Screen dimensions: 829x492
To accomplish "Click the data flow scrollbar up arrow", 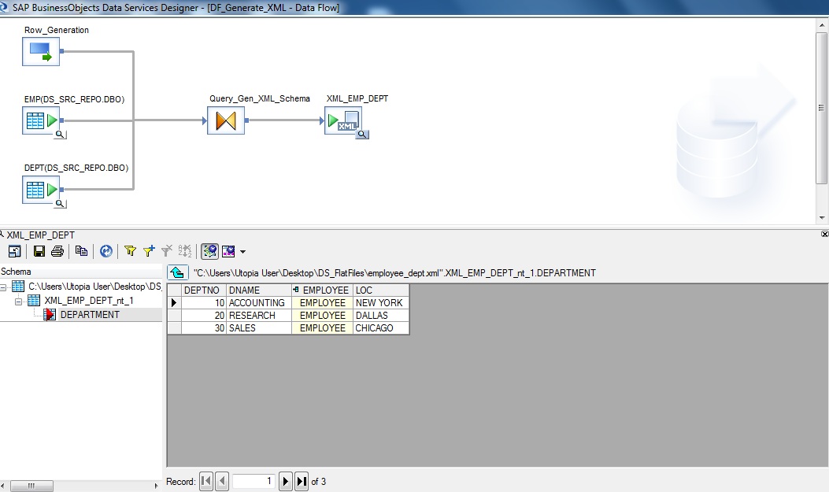I will 822,24.
